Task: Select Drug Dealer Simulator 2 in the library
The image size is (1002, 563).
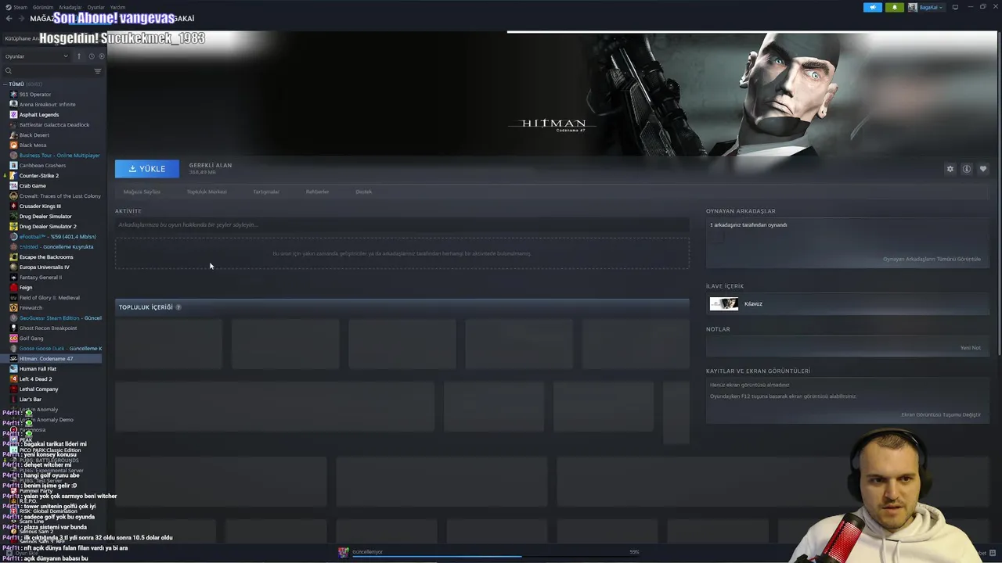Action: 48,227
